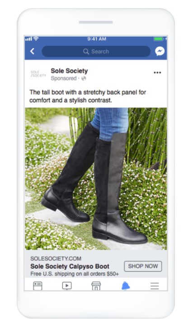Open the SOLESOCIETY.COM link

56,258
